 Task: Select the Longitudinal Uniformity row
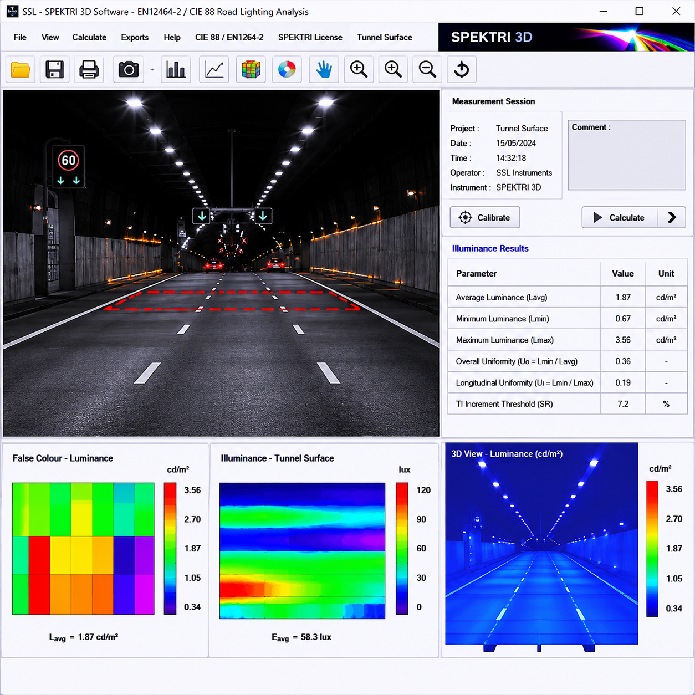click(x=567, y=382)
